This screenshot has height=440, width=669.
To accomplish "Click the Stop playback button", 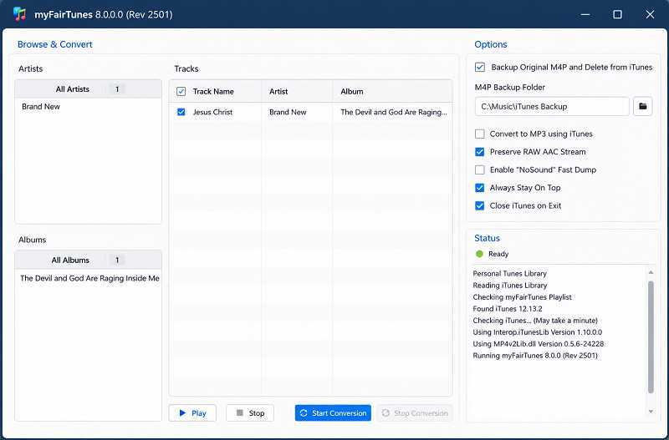I will (250, 413).
